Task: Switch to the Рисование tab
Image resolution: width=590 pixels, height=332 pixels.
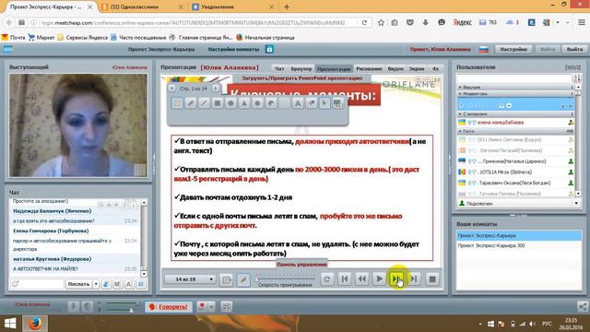Action: click(369, 69)
